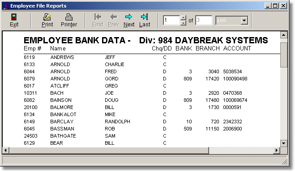Viewport: 295px width, 172px height.
Task: Close the Employee File Reports window
Action: click(x=283, y=6)
